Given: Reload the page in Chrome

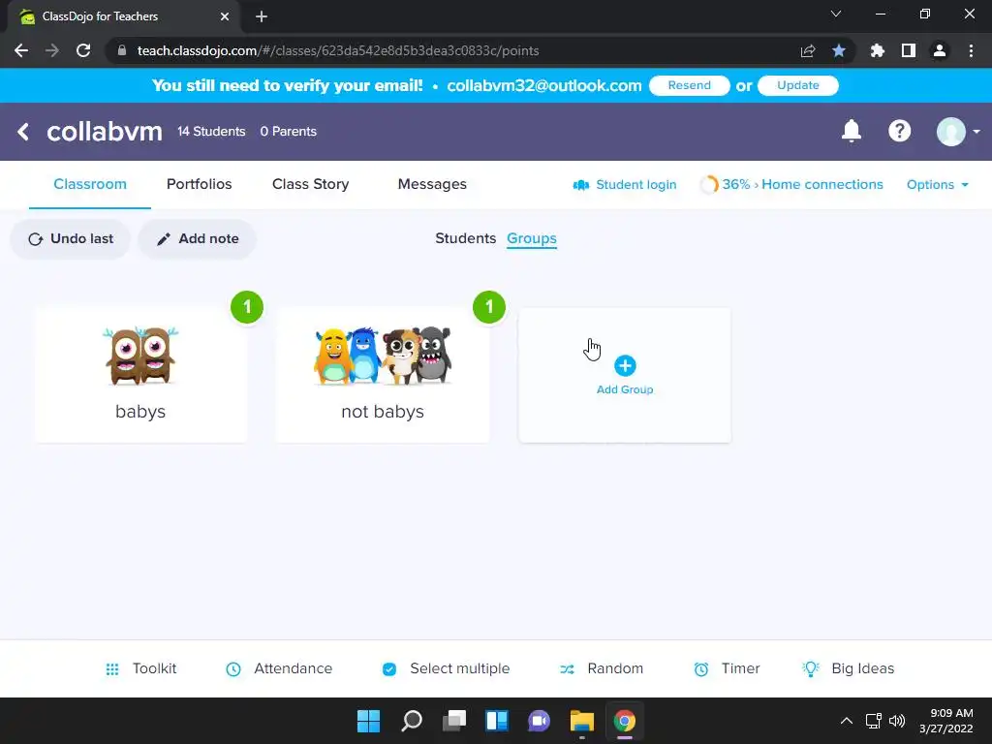Looking at the screenshot, I should pos(83,50).
